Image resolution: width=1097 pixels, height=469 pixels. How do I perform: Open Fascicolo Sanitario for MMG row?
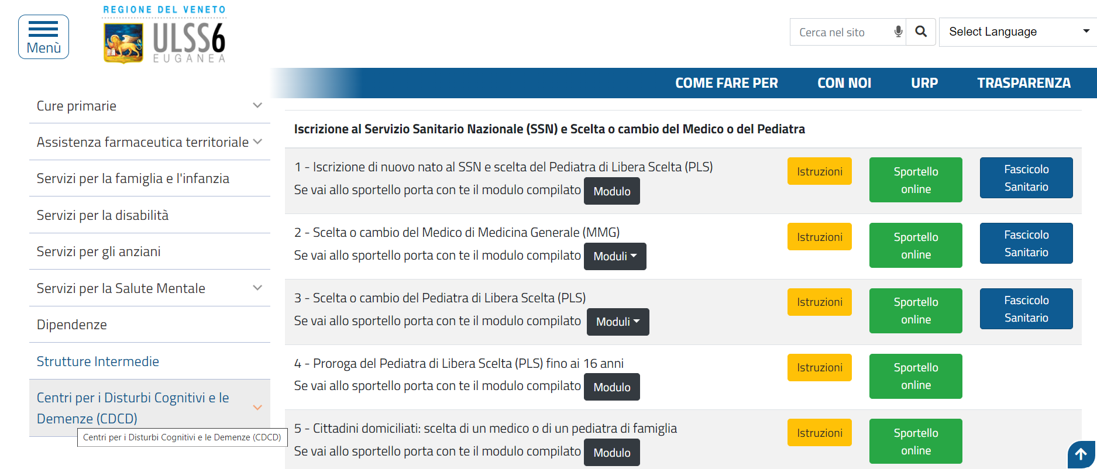[1026, 243]
